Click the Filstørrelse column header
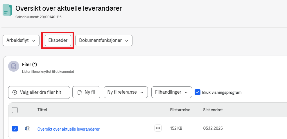The height and width of the screenshot is (139, 287). [x=180, y=110]
